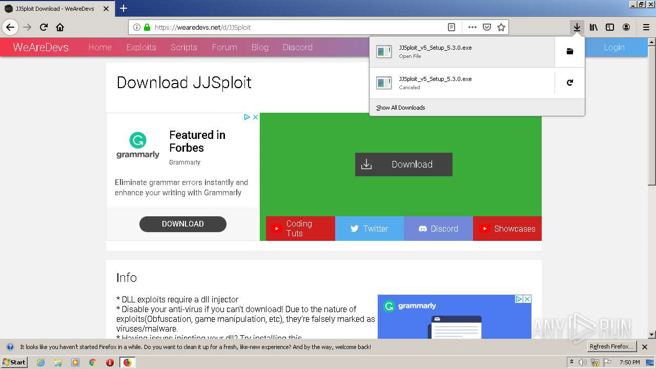Open the Discord link below download
The height and width of the screenshot is (369, 656).
click(438, 229)
